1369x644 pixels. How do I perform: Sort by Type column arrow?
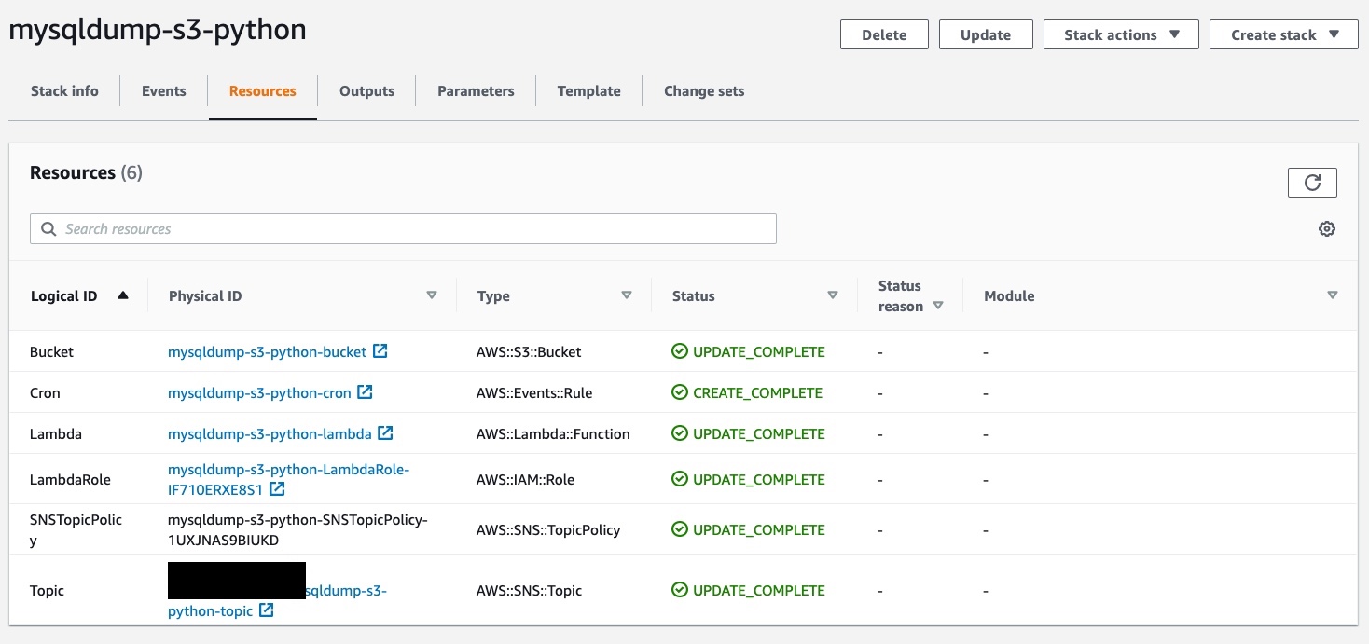click(627, 295)
